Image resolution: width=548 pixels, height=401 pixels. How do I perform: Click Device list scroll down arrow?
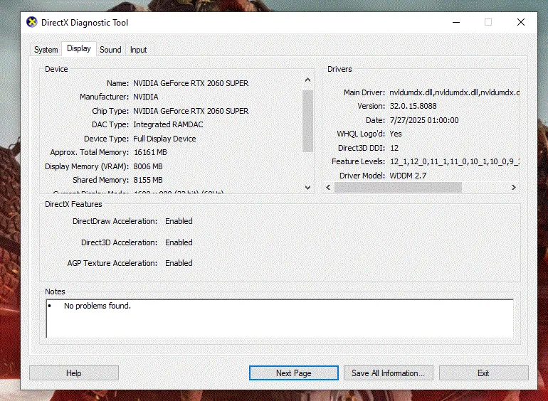pyautogui.click(x=307, y=188)
